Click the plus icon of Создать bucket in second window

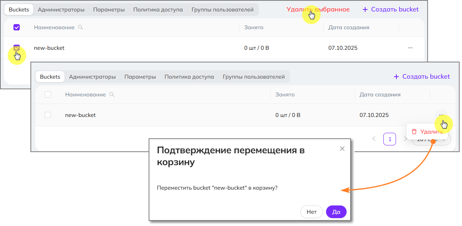click(396, 77)
